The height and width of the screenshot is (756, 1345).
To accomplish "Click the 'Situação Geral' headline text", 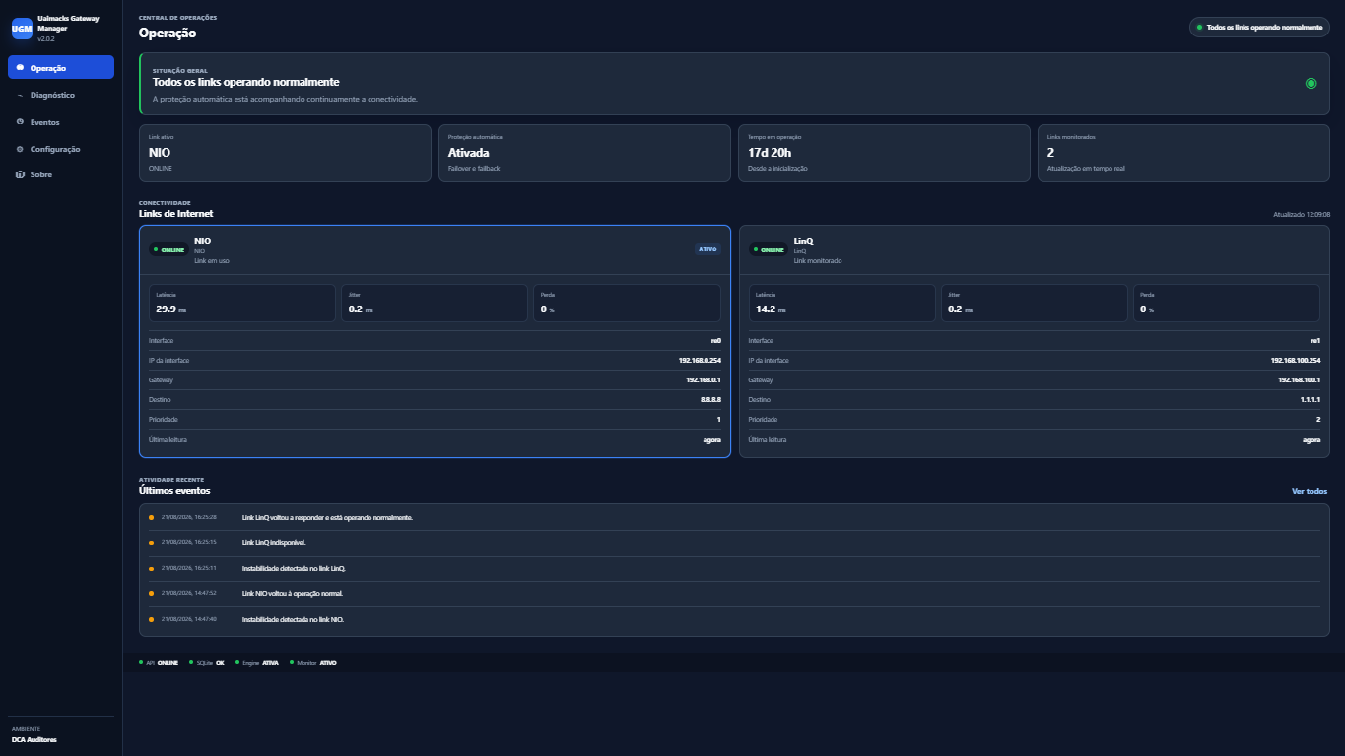I will (x=245, y=82).
